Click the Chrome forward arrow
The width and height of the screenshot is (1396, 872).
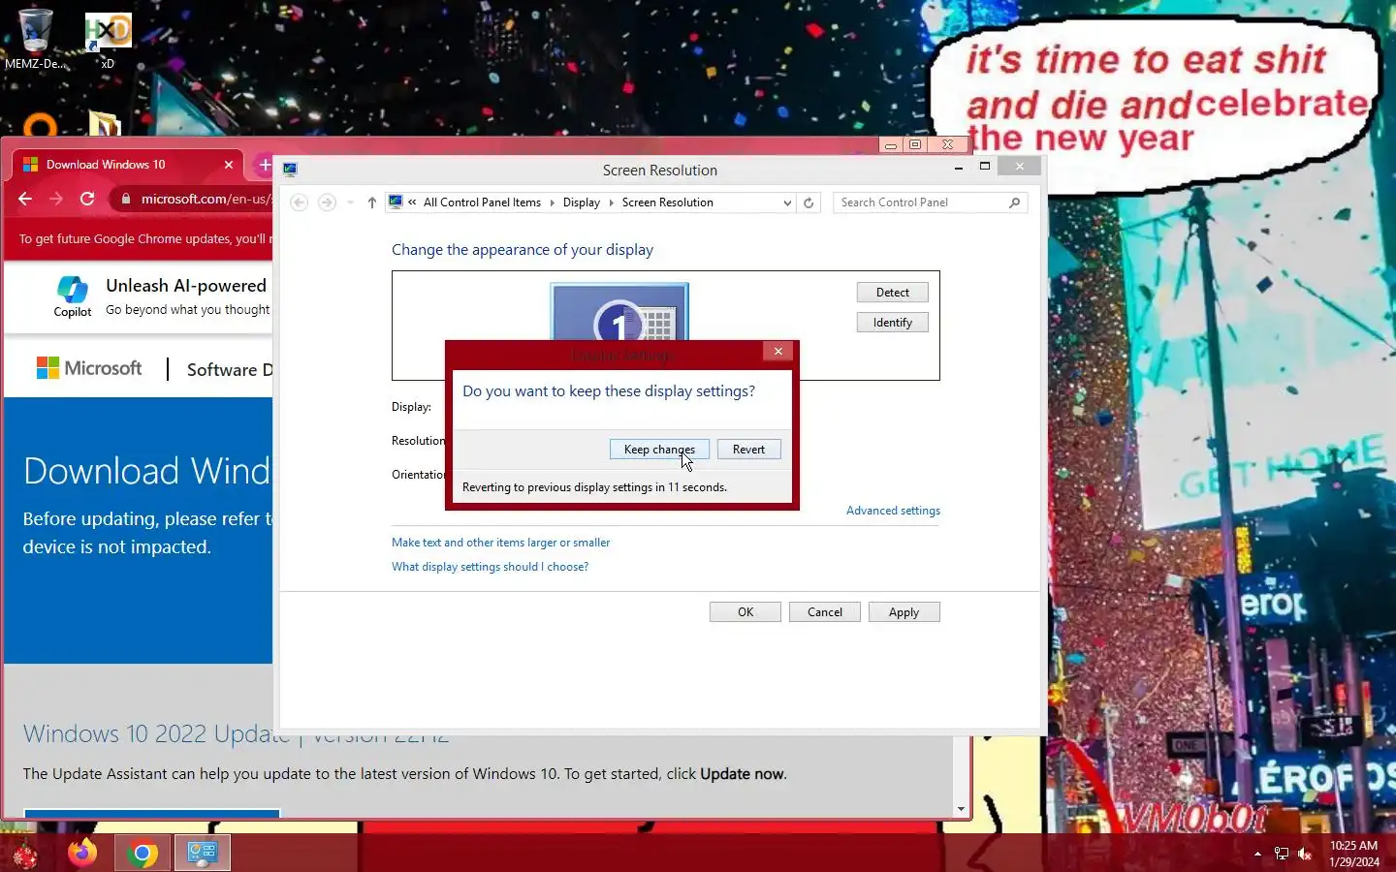point(56,199)
